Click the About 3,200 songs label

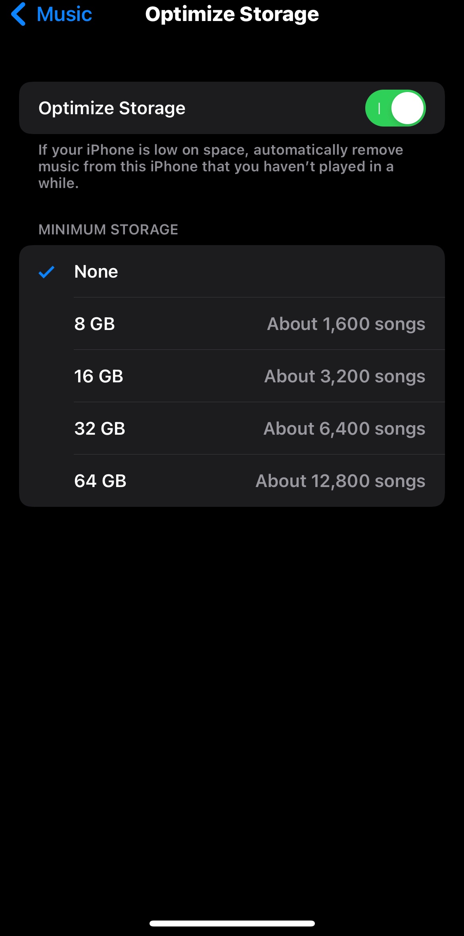pyautogui.click(x=345, y=376)
